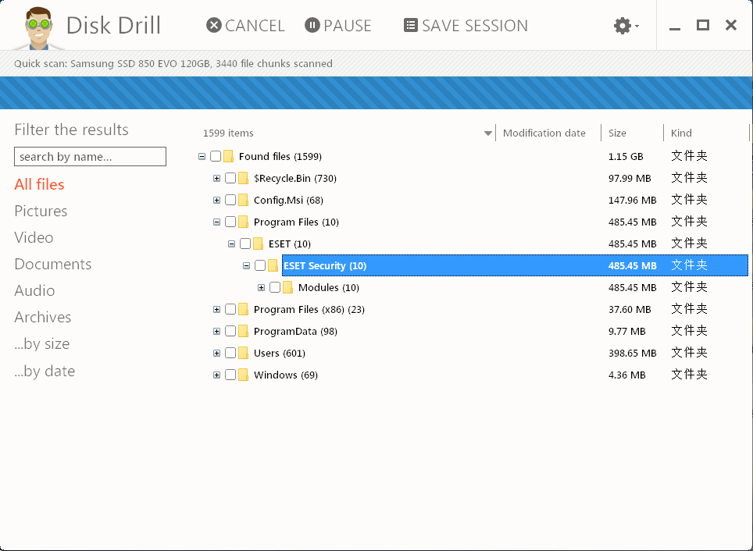Click the Disk Drill mascot avatar logo

click(38, 28)
